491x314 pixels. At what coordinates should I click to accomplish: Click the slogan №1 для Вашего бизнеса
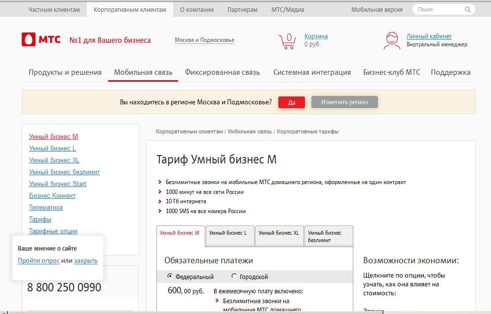point(110,40)
